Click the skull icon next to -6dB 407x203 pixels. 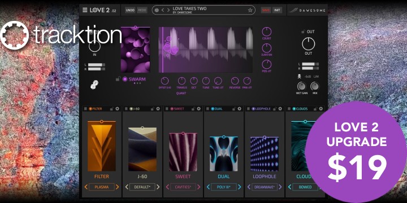point(300,77)
